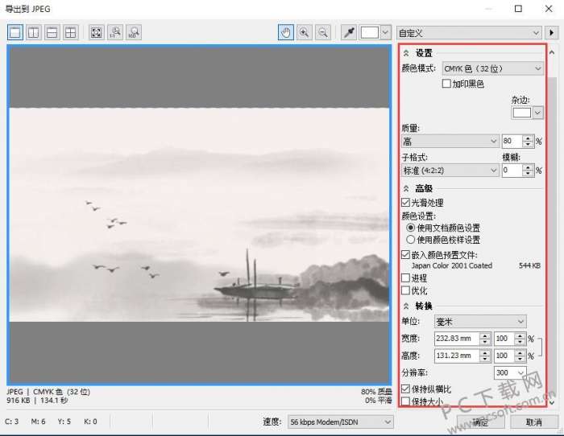This screenshot has height=436, width=564.
Task: Click the 宽度 field showing 232.83 mm
Action: 457,339
